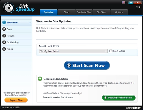Enable the Direct Defag checkbox
The width and height of the screenshot is (143, 110).
coord(111,51)
